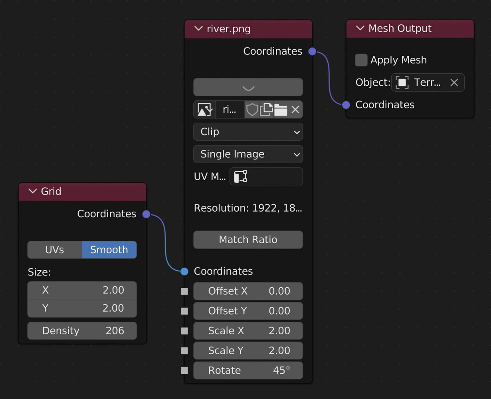Unlink the river image with X icon
Viewport: 491px width, 399px height.
(295, 110)
